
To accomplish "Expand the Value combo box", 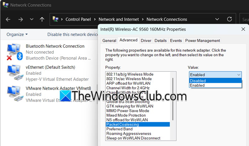I will tap(216, 75).
